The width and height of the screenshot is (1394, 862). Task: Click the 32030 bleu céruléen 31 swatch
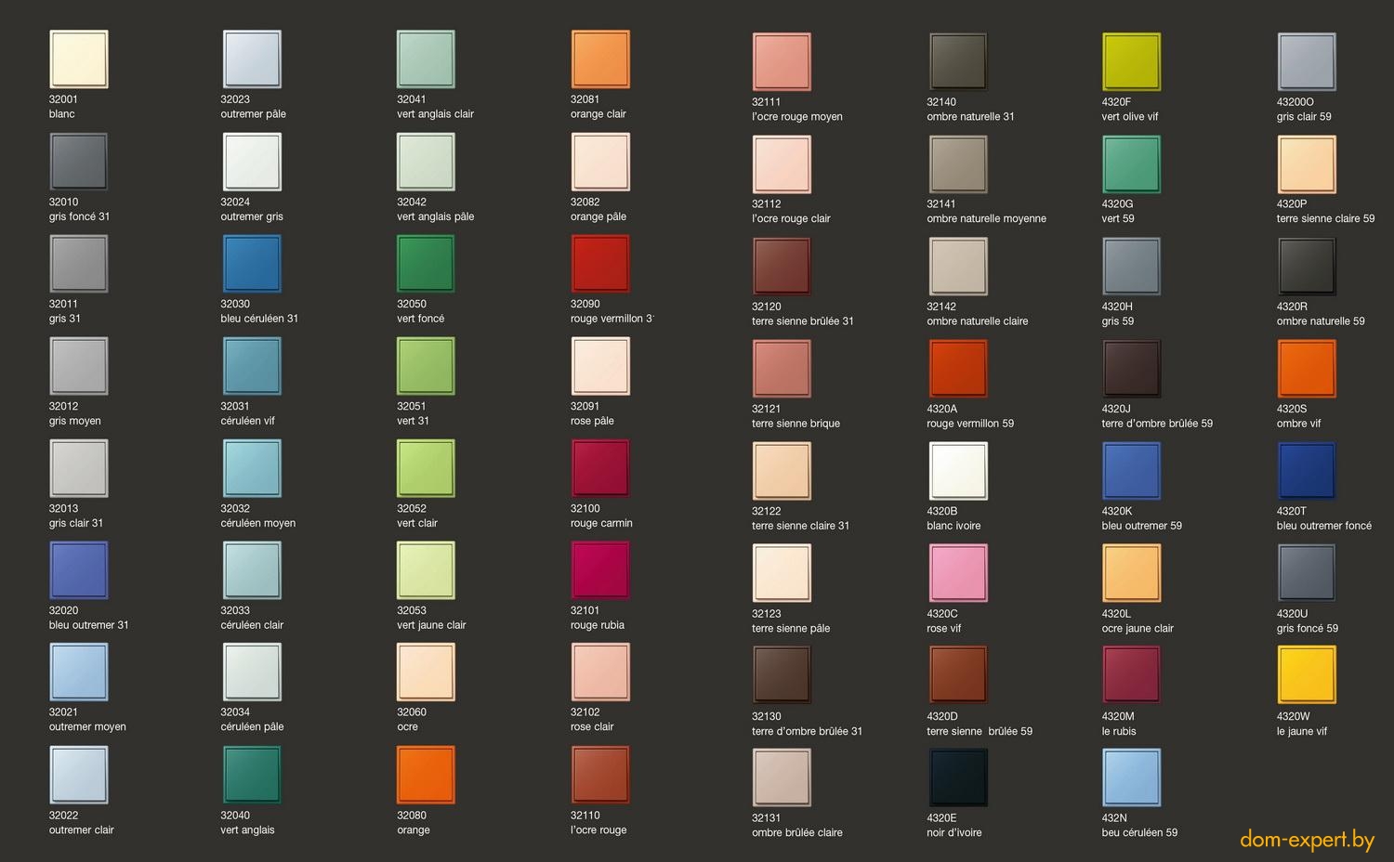point(252,264)
